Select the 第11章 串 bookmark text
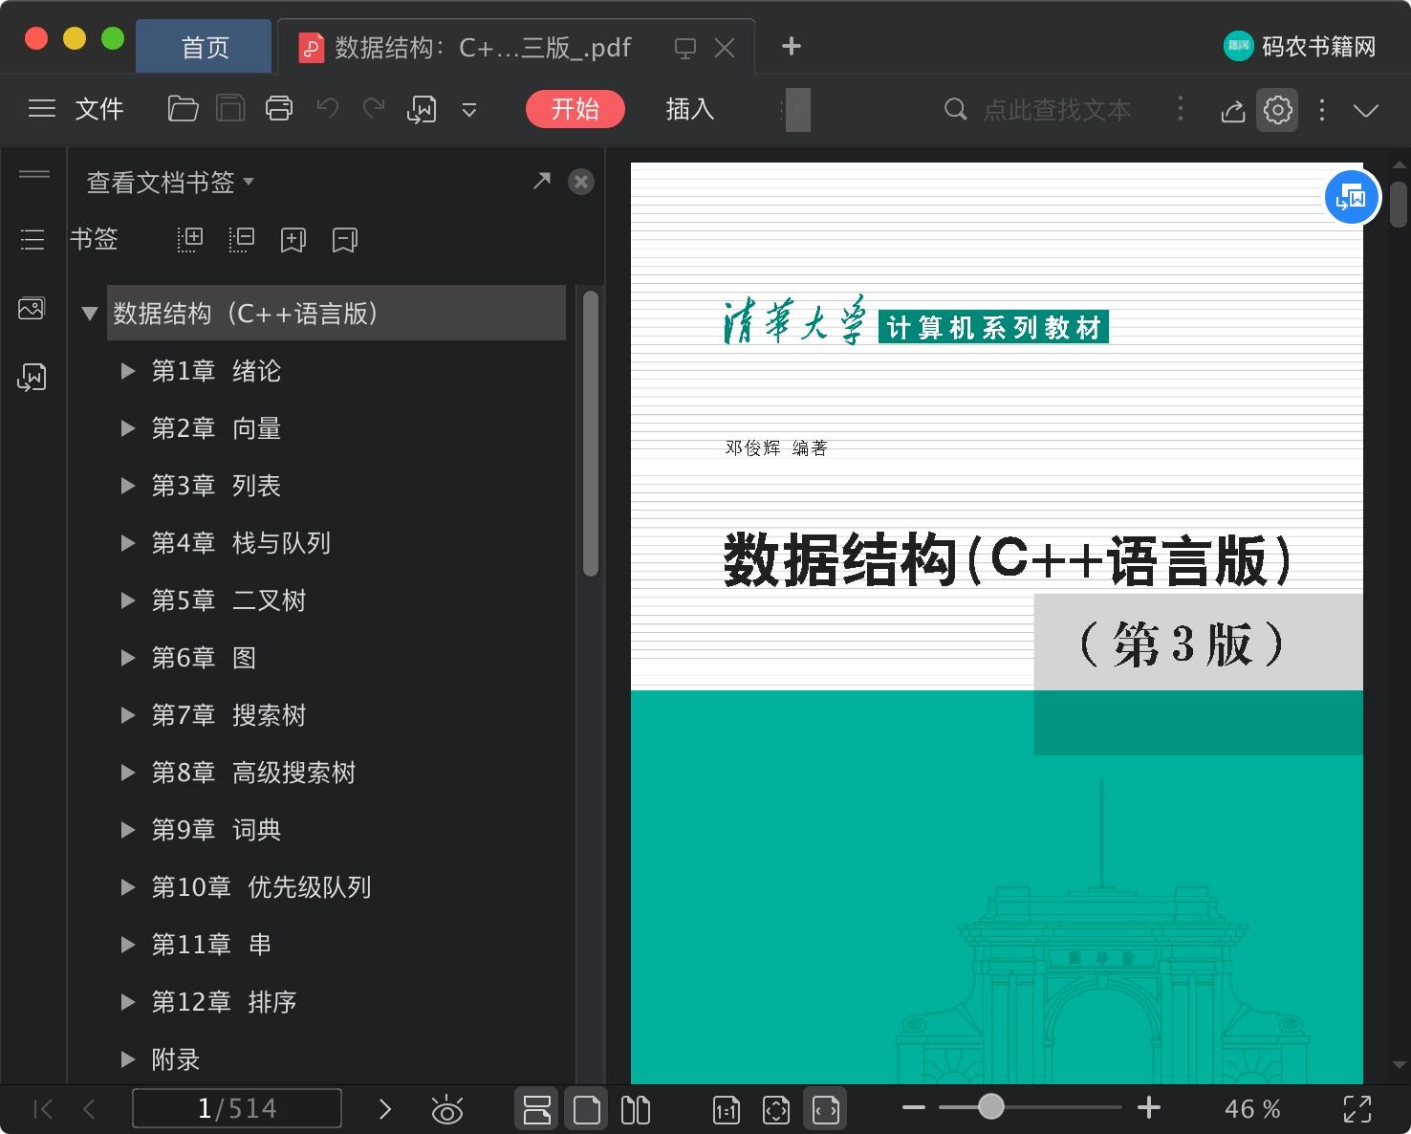This screenshot has width=1411, height=1134. 212,945
